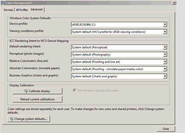Switch to the Devices tab
The width and height of the screenshot is (185, 133).
coord(8,10)
